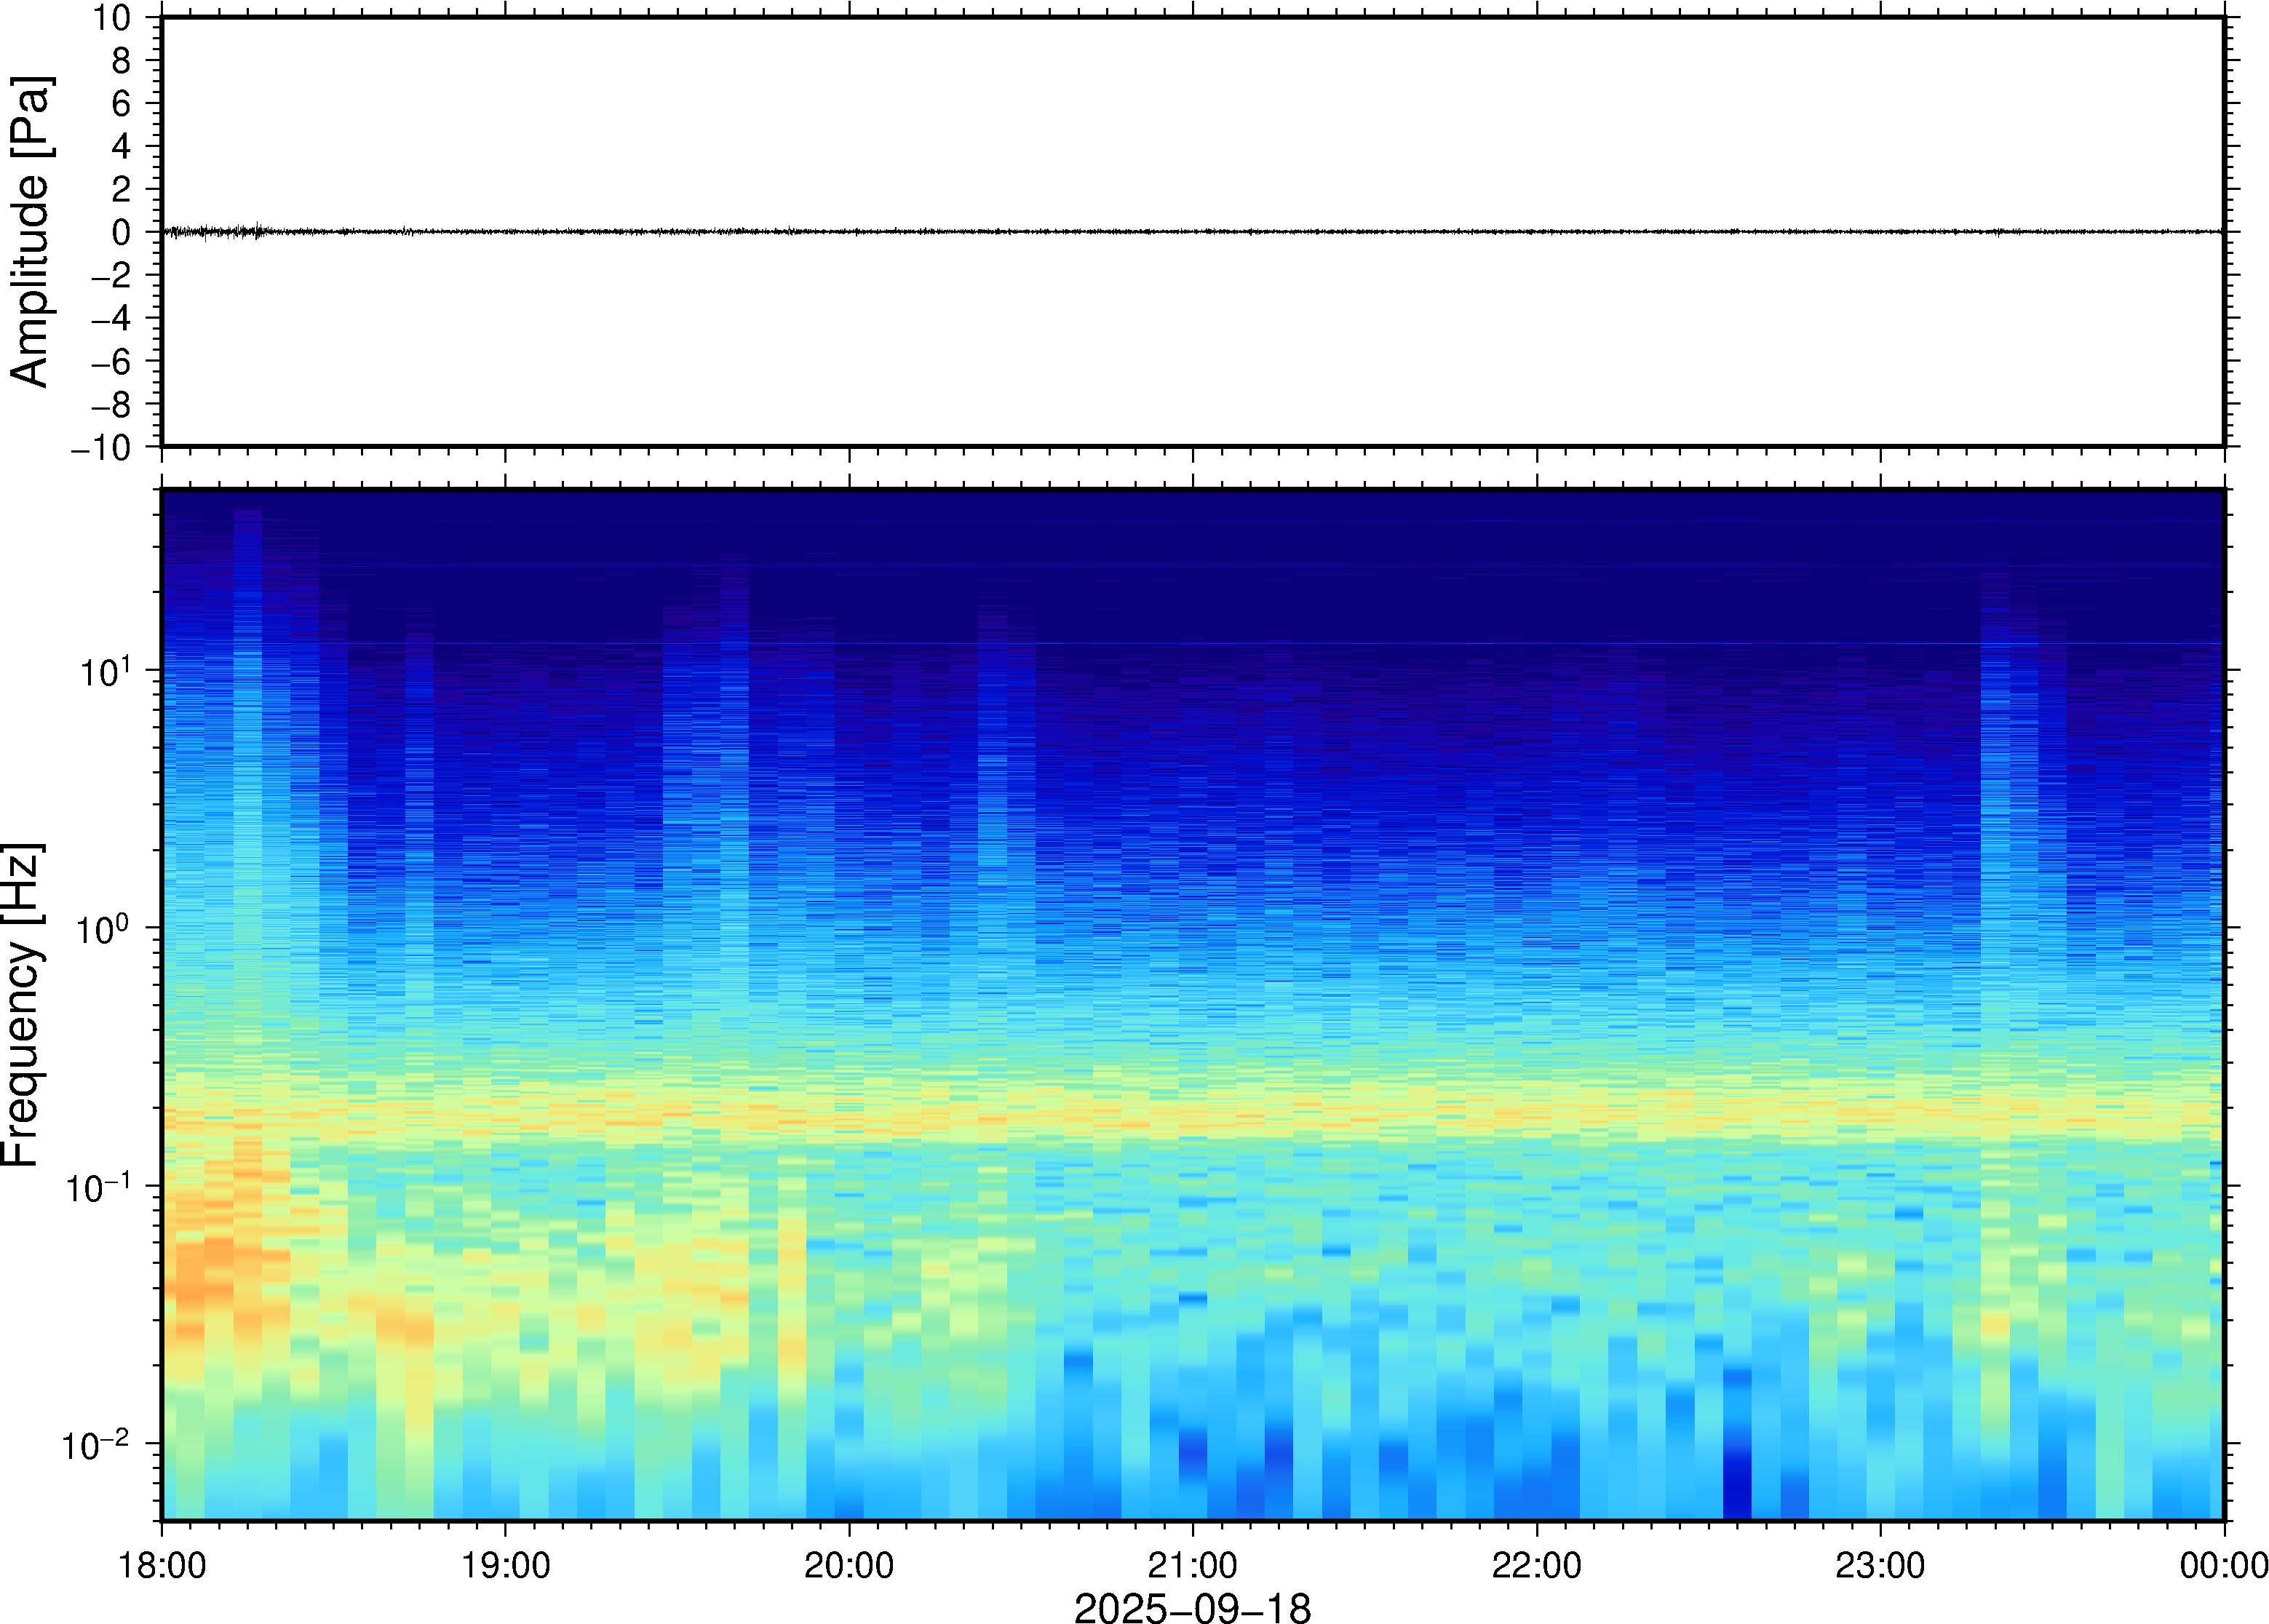Click the '−8' amplitude tick label
Image resolution: width=2269 pixels, height=1624 pixels.
pyautogui.click(x=111, y=404)
